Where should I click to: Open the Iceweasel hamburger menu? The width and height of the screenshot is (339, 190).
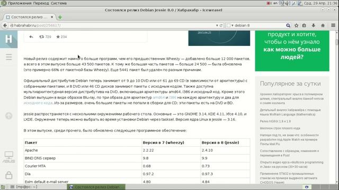(333, 25)
